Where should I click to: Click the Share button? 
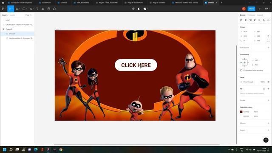251,9
